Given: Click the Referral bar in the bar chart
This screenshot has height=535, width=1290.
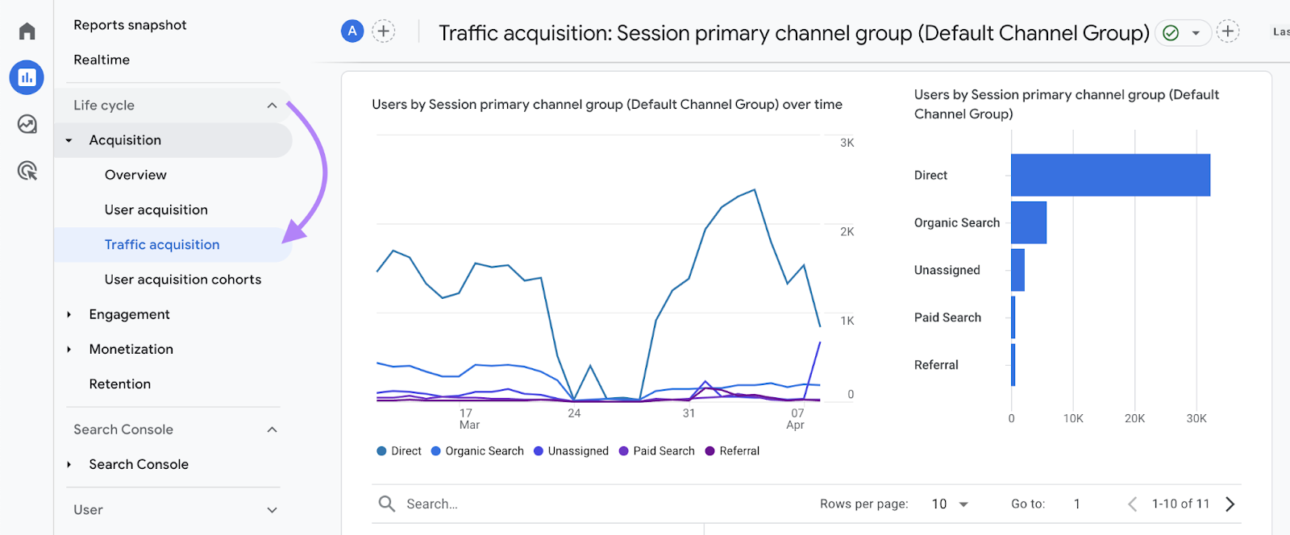Looking at the screenshot, I should (1013, 364).
